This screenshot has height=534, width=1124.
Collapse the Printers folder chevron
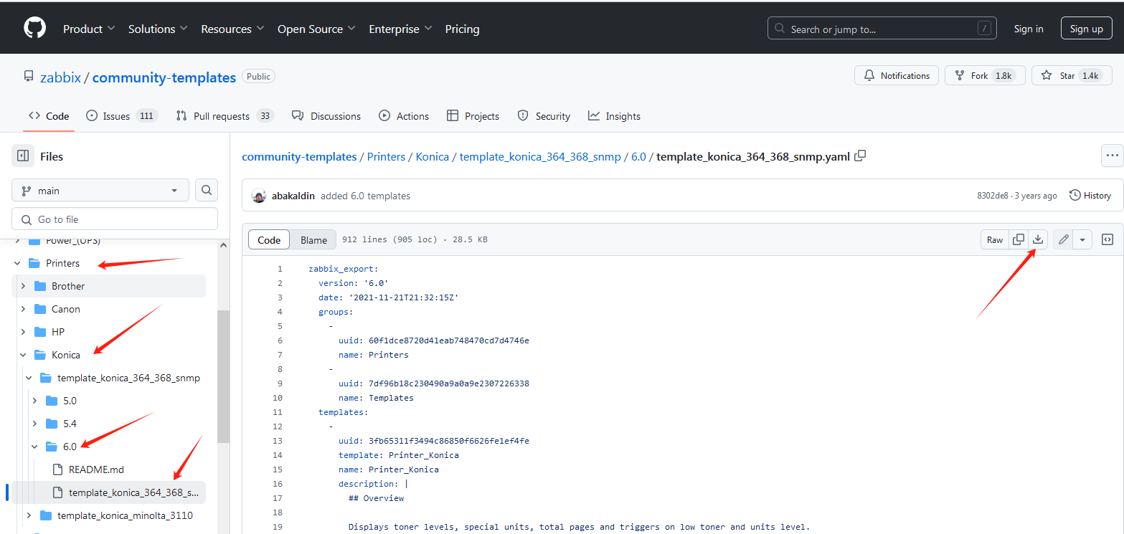tap(17, 263)
